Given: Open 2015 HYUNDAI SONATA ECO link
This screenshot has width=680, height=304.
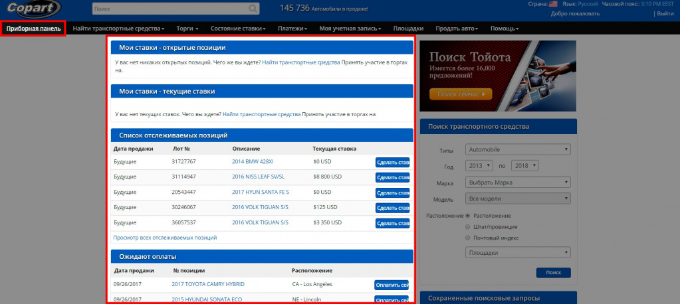Looking at the screenshot, I should (207, 299).
